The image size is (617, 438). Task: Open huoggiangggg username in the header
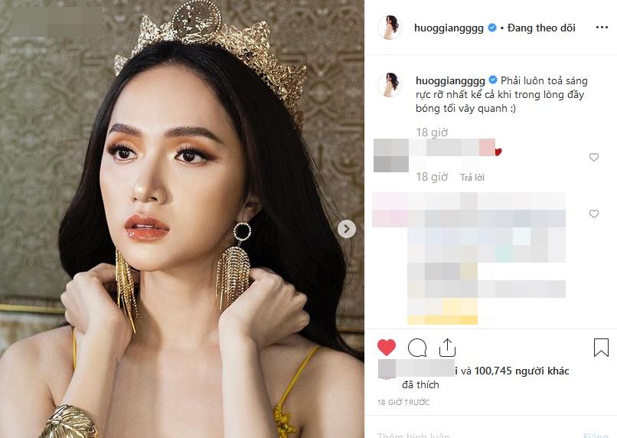click(449, 28)
